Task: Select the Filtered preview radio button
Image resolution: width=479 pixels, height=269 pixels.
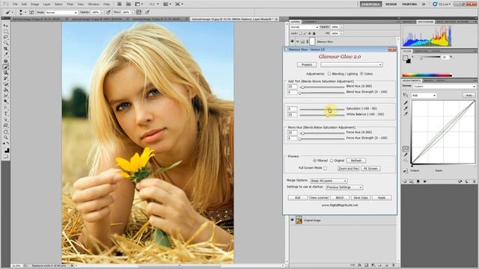Action: [x=314, y=161]
